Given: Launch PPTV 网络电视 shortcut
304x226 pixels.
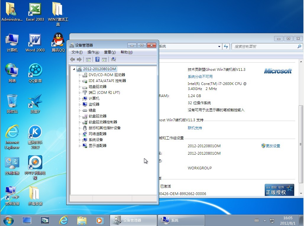Looking at the screenshot, I should pos(35,168).
